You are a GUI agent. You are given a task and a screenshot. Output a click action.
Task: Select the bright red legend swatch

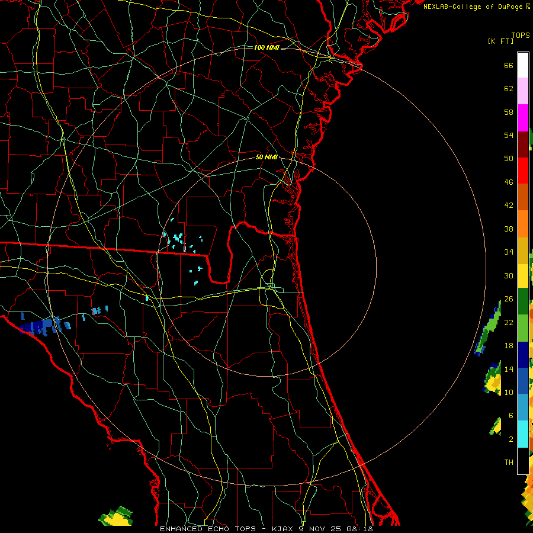[523, 171]
